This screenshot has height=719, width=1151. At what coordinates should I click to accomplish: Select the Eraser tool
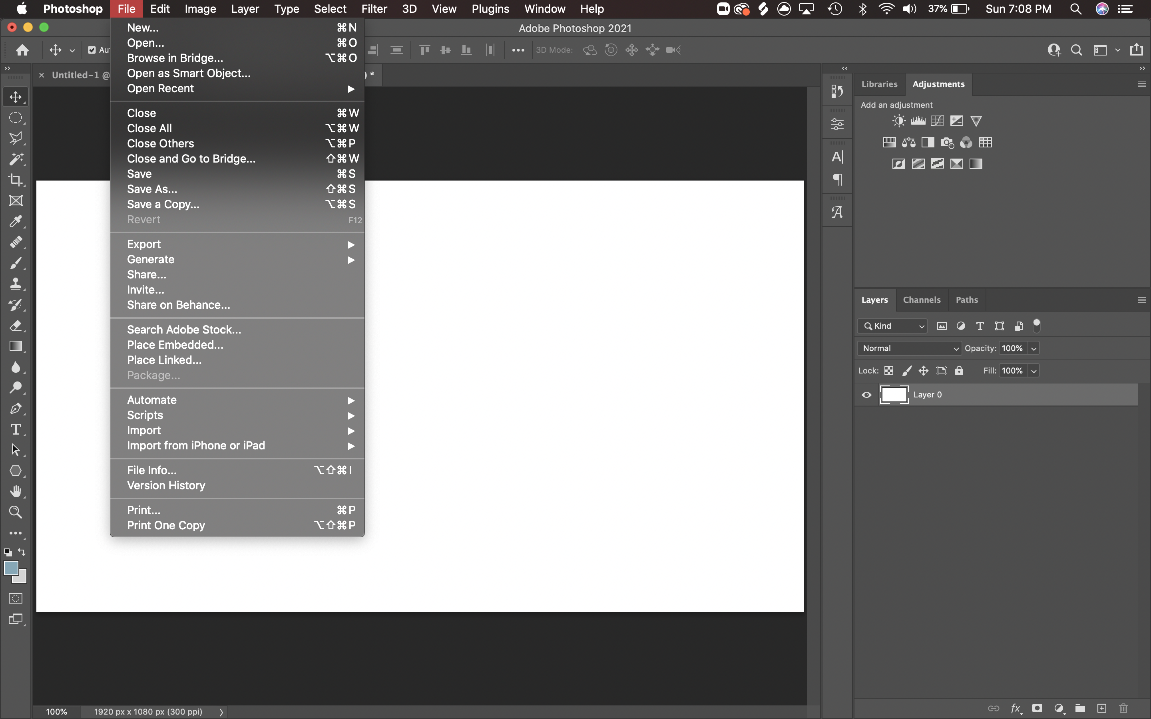[16, 326]
